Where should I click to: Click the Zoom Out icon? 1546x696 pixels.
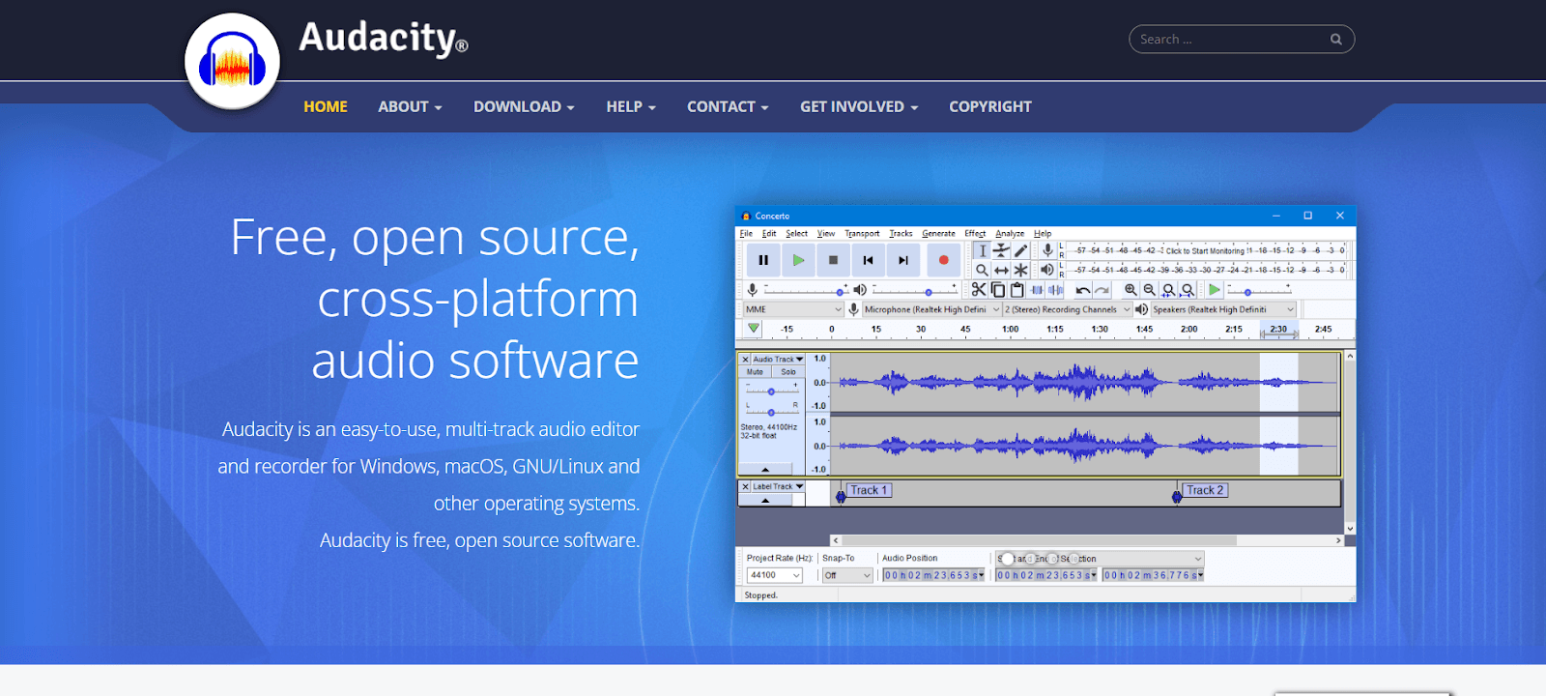[1149, 290]
